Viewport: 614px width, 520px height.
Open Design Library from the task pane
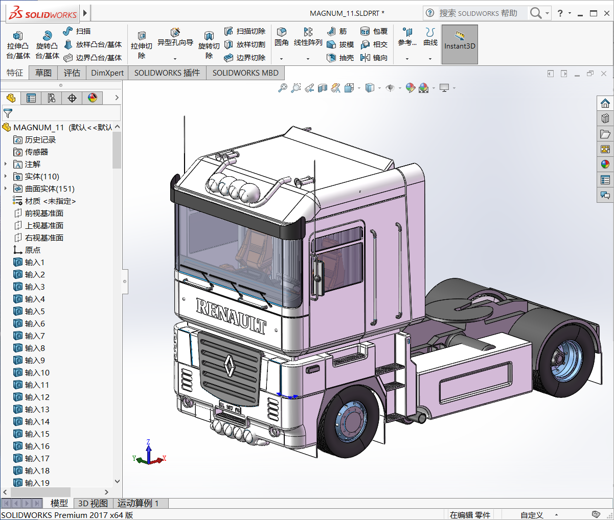[605, 119]
